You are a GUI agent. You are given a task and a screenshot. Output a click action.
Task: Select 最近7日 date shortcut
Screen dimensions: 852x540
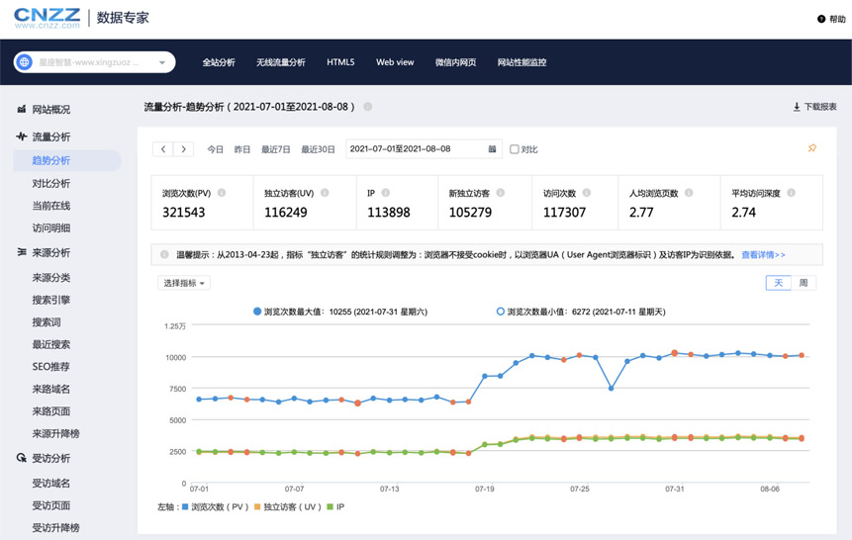(275, 149)
